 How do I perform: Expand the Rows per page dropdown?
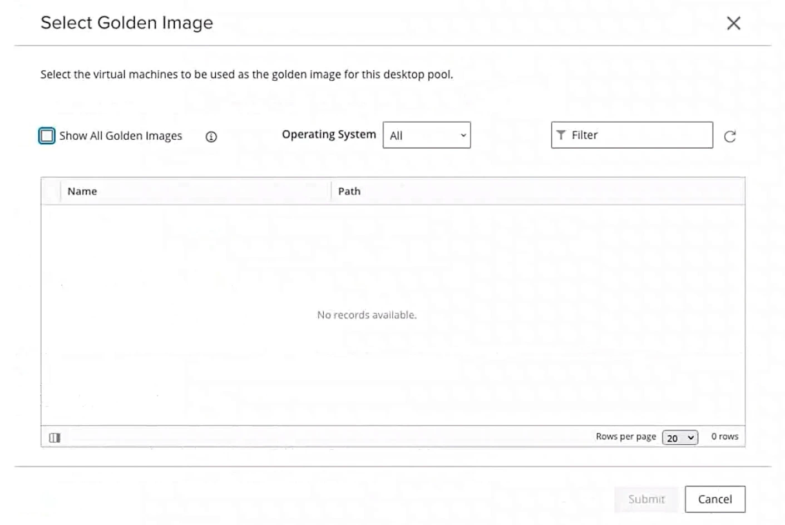tap(679, 438)
